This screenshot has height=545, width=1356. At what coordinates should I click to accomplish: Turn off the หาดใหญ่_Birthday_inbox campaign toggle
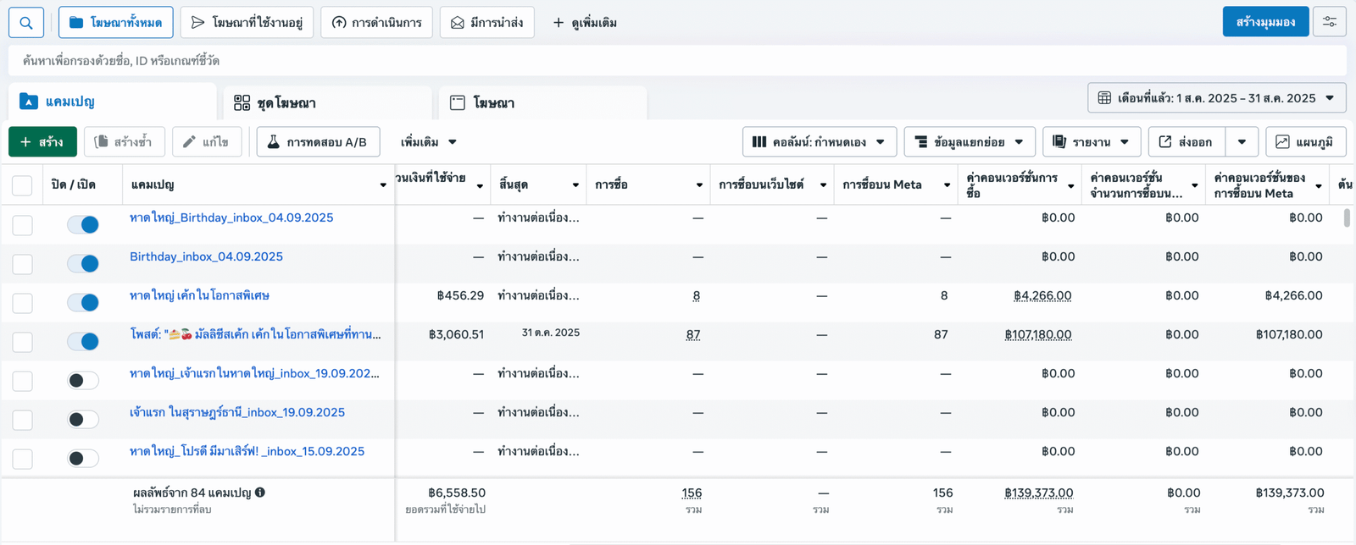pos(83,224)
